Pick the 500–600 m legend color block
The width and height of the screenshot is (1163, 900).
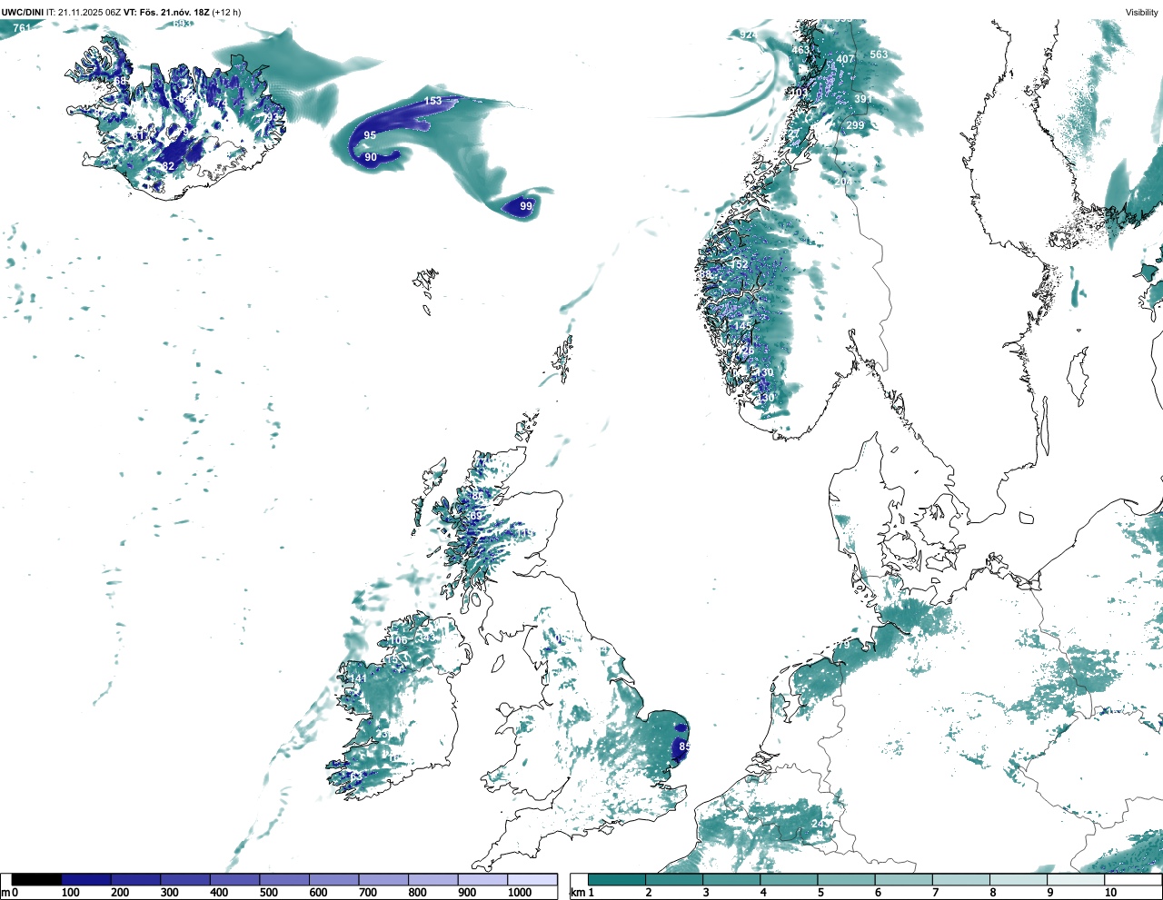(284, 879)
